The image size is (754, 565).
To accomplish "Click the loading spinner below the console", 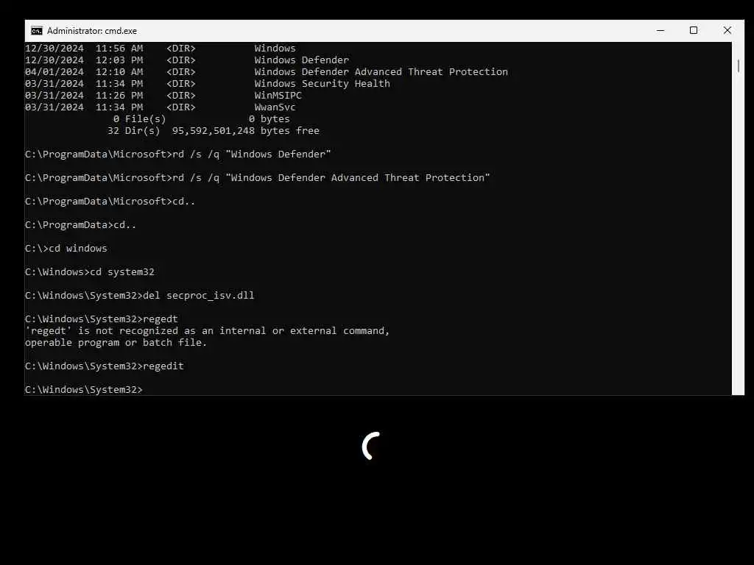I will tap(371, 446).
